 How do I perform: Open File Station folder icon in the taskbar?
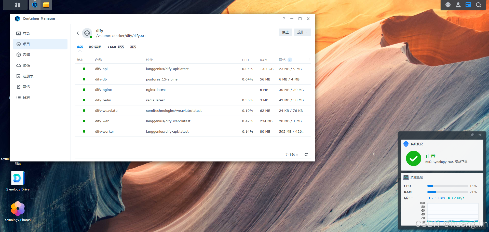[x=46, y=5]
